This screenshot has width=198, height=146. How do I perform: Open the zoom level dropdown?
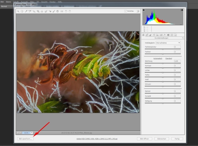coord(32,133)
